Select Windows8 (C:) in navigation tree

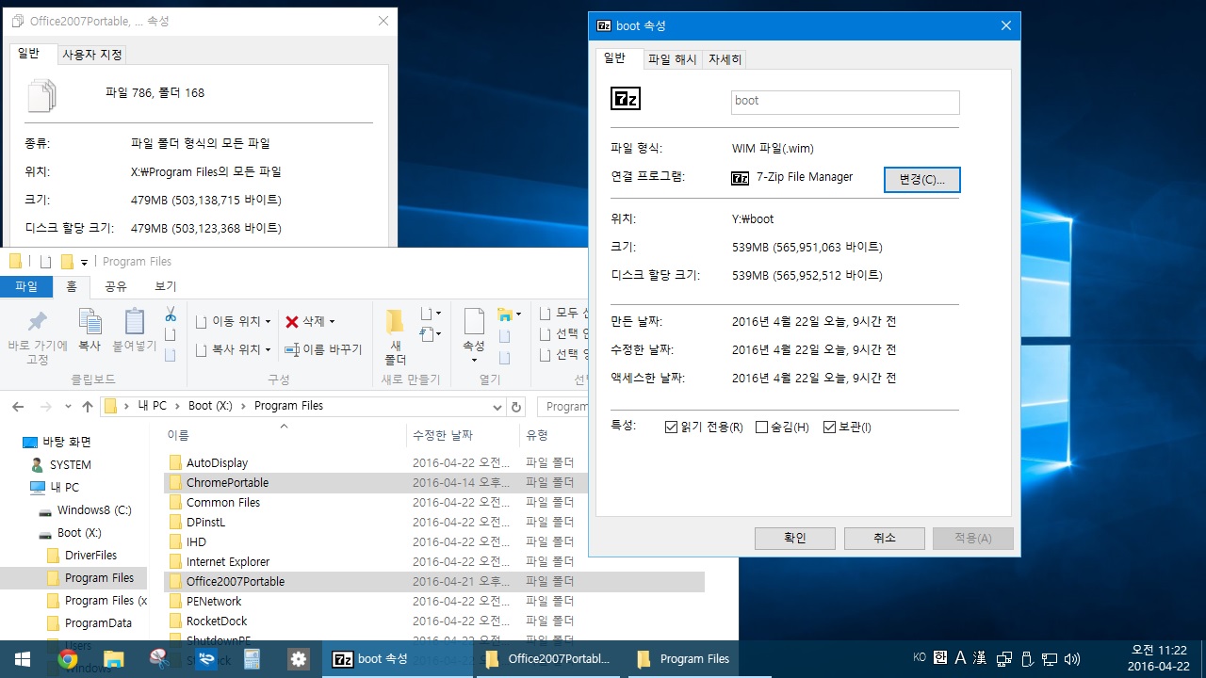[94, 510]
